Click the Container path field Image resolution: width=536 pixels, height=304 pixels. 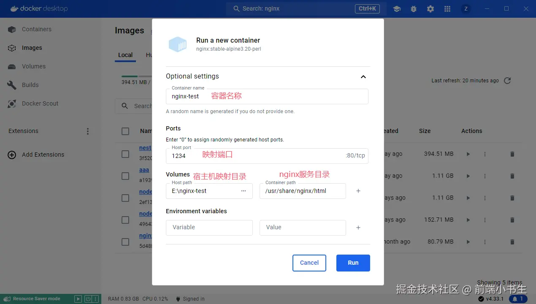tap(303, 191)
